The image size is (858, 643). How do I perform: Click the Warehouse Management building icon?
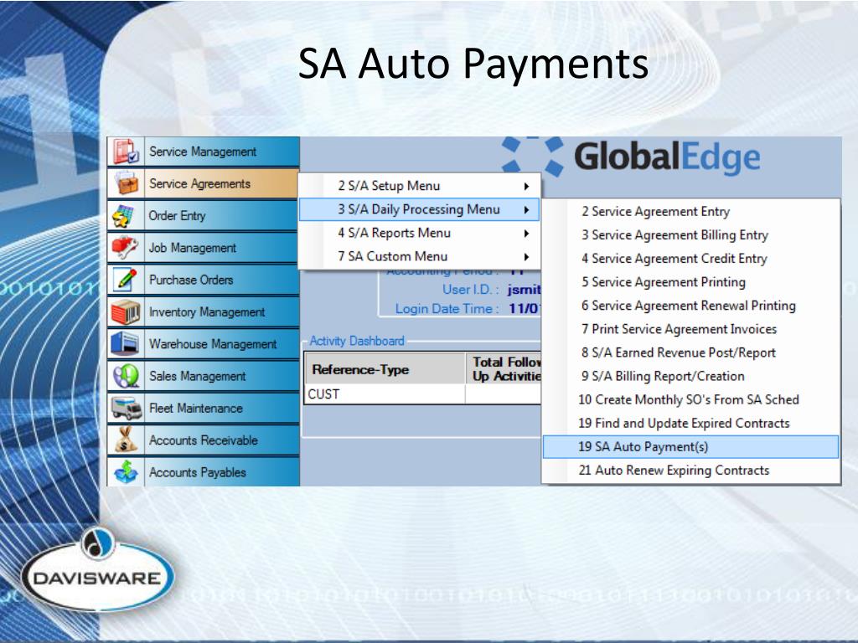(126, 344)
